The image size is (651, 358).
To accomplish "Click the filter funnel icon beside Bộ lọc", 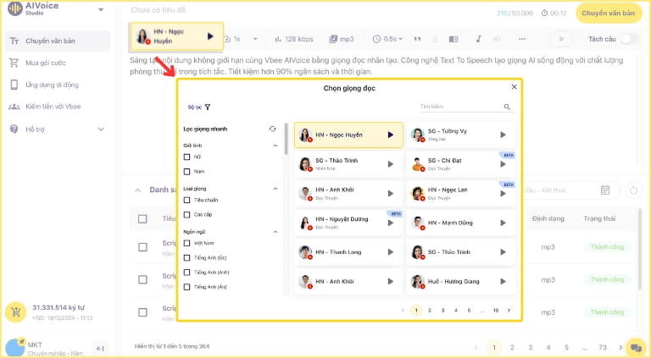I will [x=208, y=107].
